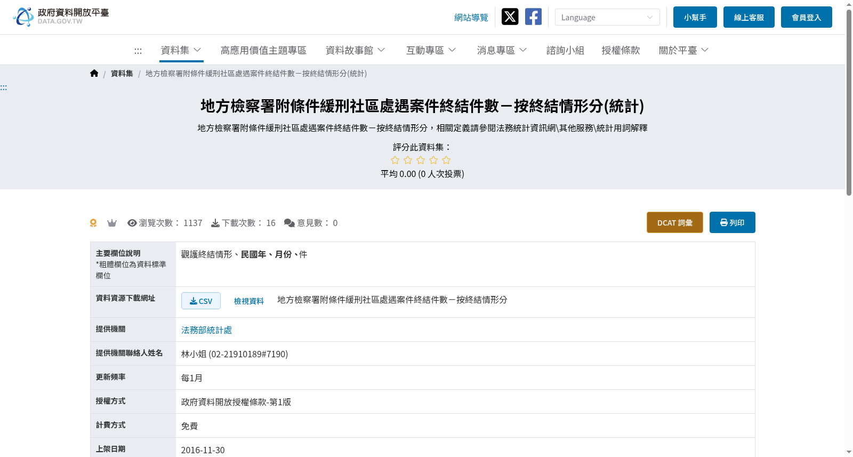Open the 法務部統計處 agency link
Viewport: 853px width, 457px height.
pos(207,330)
